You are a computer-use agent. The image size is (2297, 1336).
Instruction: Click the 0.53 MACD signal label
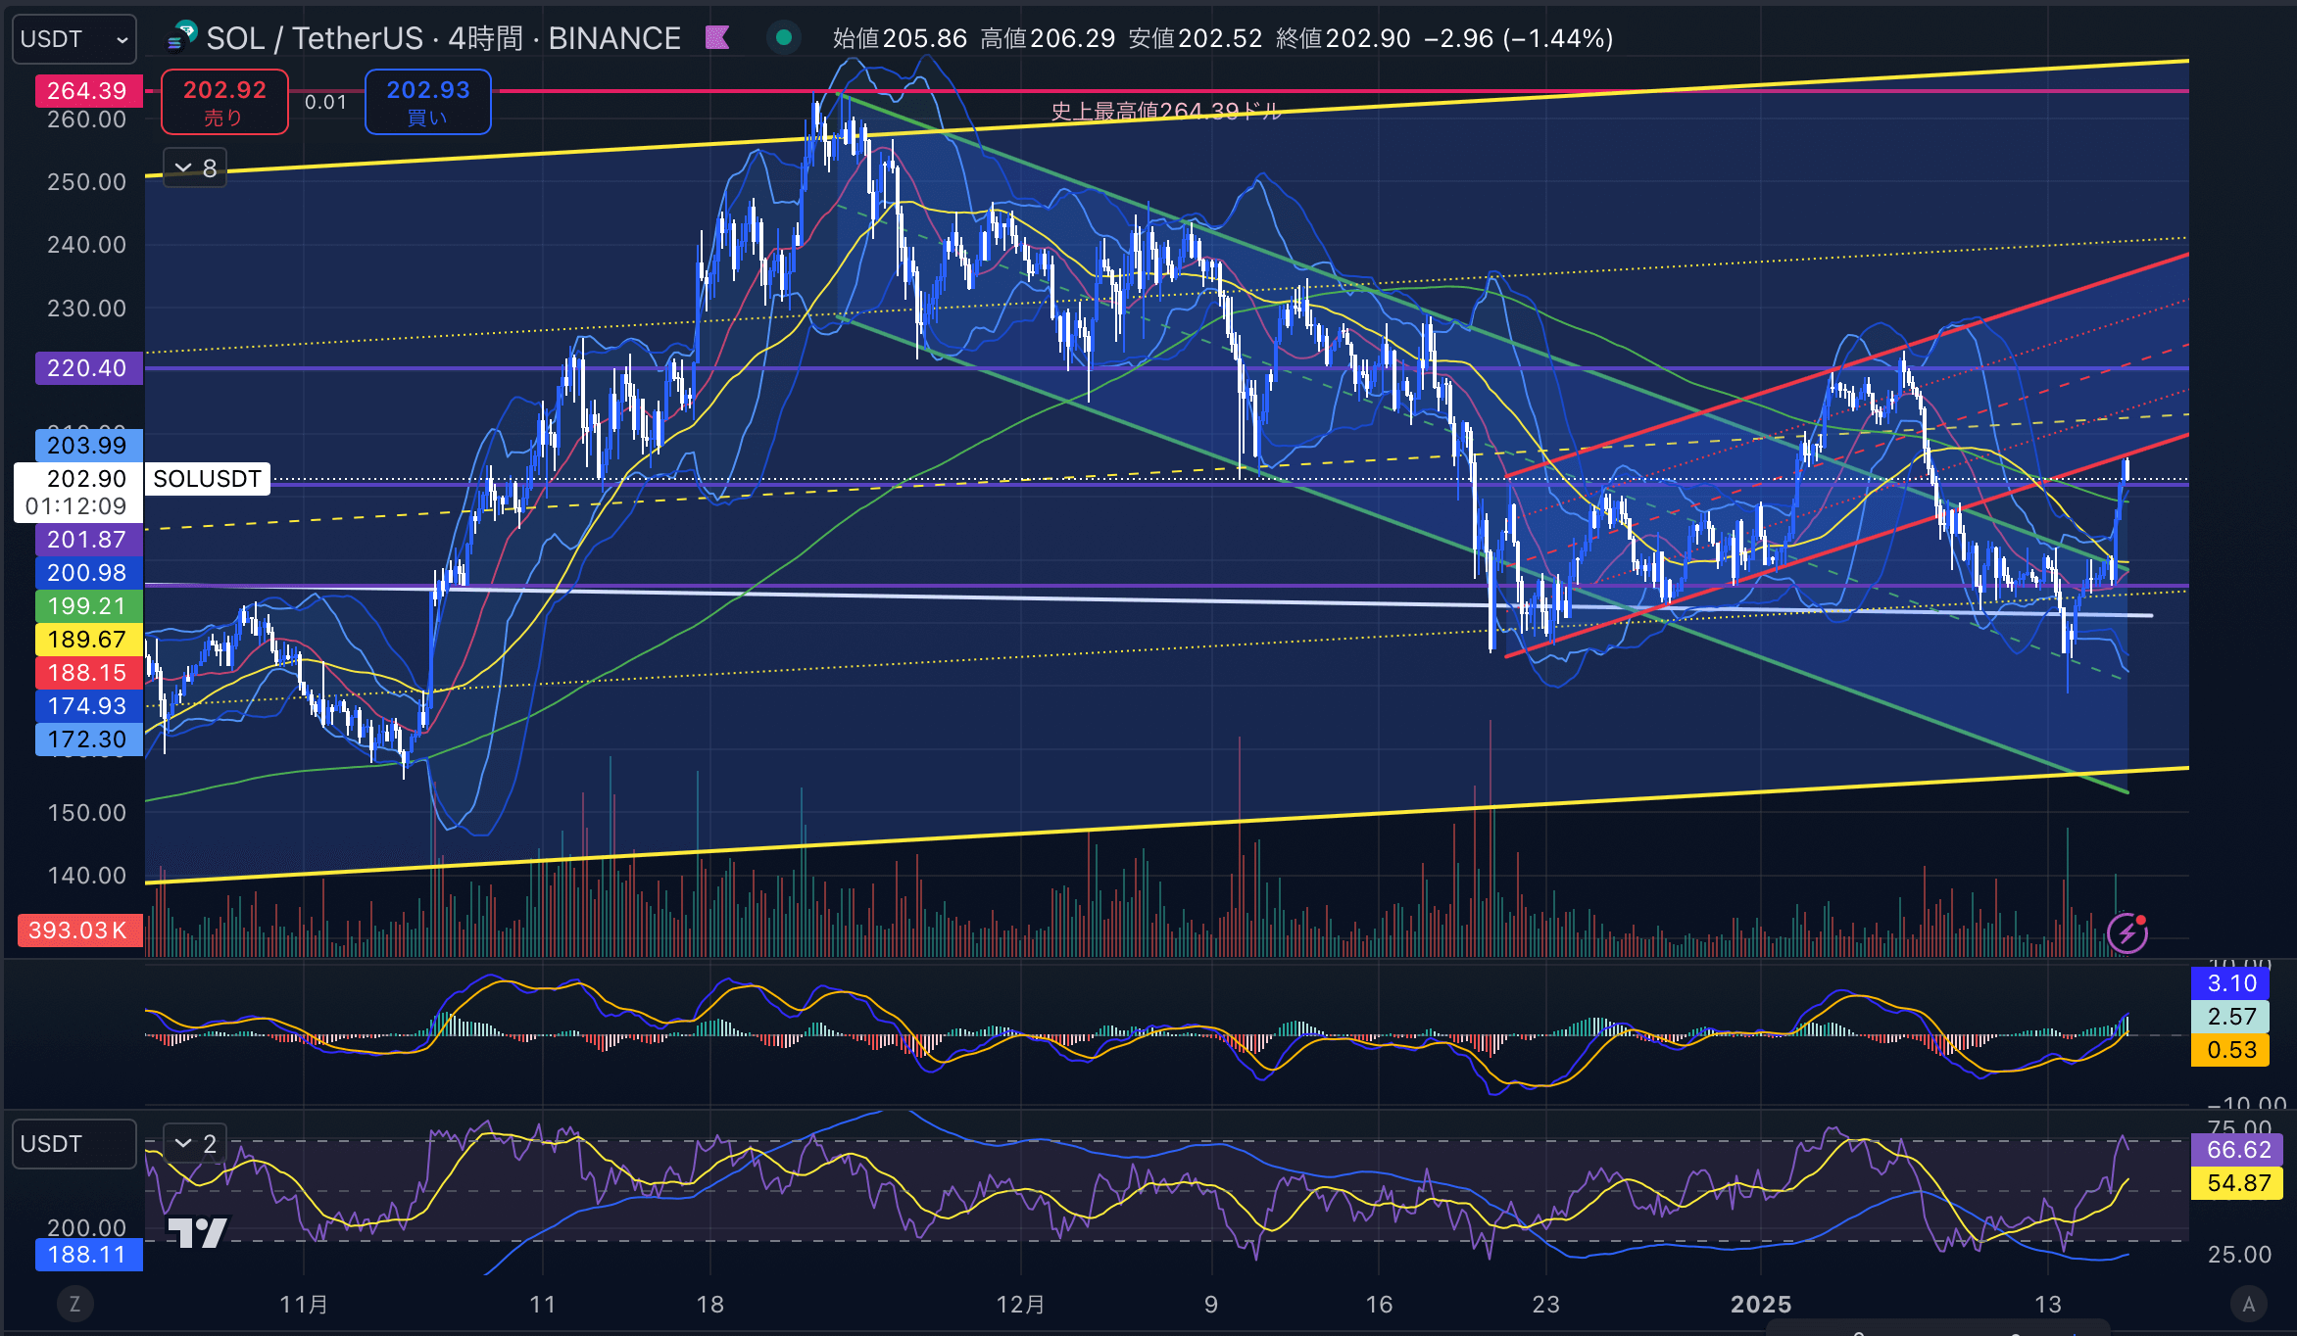pyautogui.click(x=2230, y=1050)
